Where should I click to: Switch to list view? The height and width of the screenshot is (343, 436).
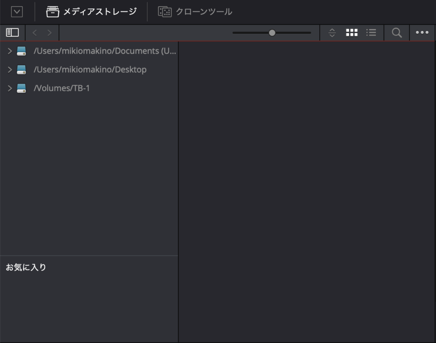pos(371,32)
